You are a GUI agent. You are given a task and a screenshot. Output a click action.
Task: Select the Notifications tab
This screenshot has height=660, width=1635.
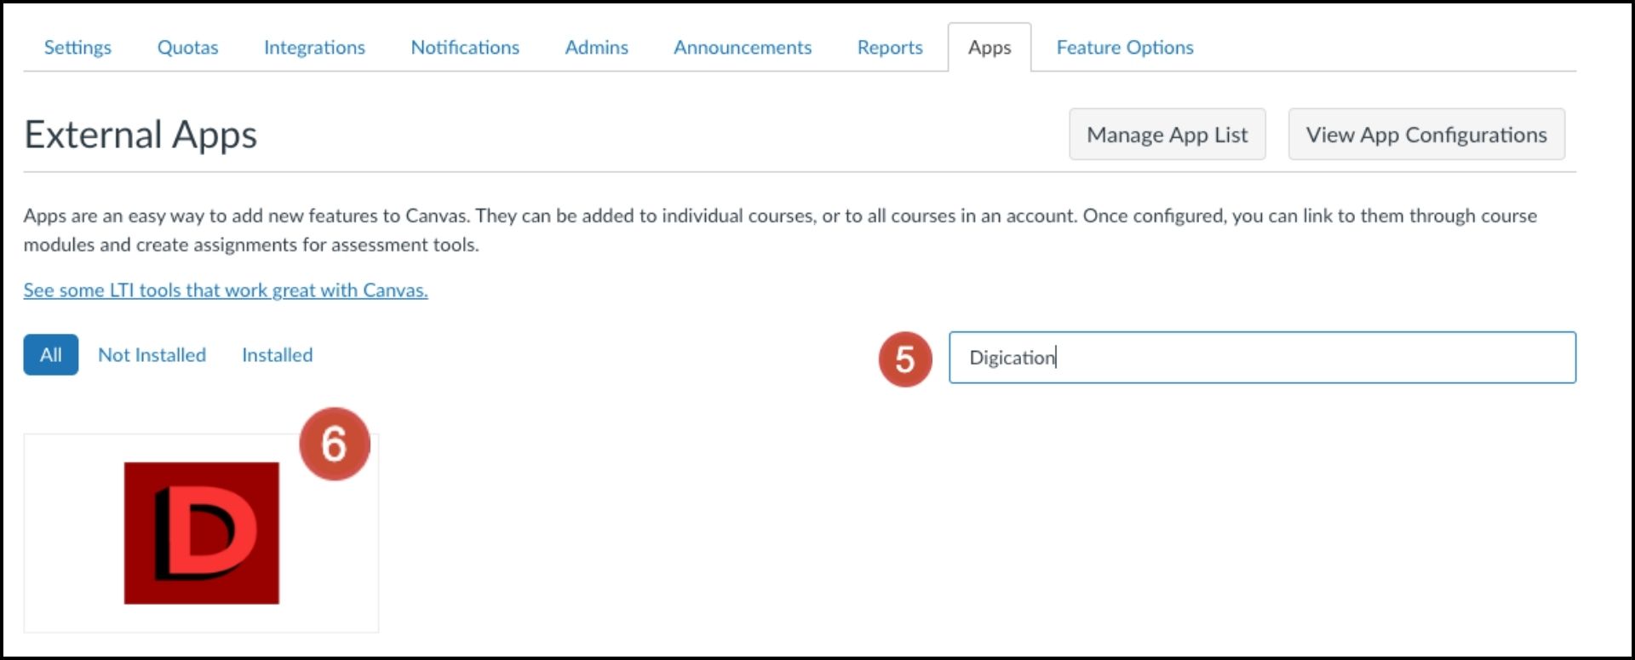[465, 48]
